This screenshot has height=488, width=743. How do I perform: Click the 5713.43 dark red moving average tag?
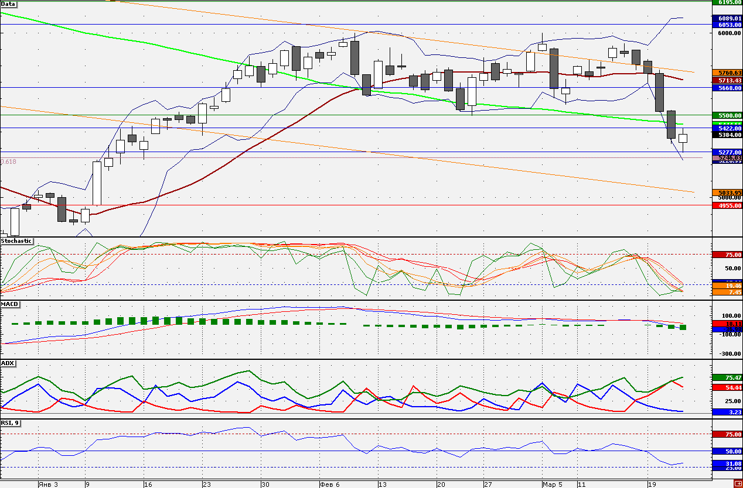pyautogui.click(x=727, y=80)
